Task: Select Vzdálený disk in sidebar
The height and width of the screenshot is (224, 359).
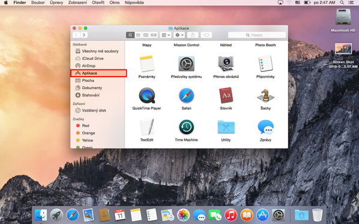Action: (97, 110)
